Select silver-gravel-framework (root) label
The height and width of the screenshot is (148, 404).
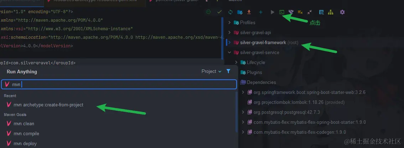(x=269, y=42)
